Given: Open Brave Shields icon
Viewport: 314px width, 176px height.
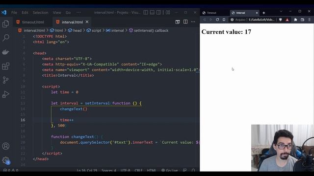Looking at the screenshot, I should (x=280, y=20).
